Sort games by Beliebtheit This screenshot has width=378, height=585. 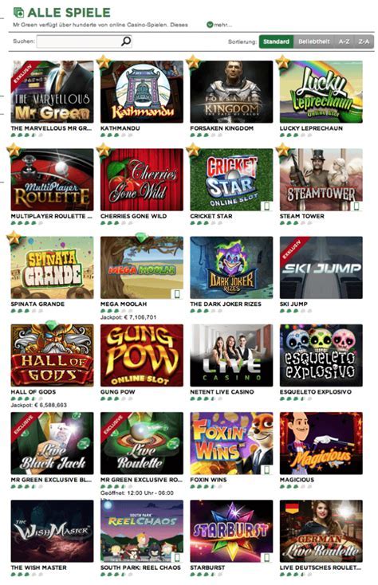[314, 41]
